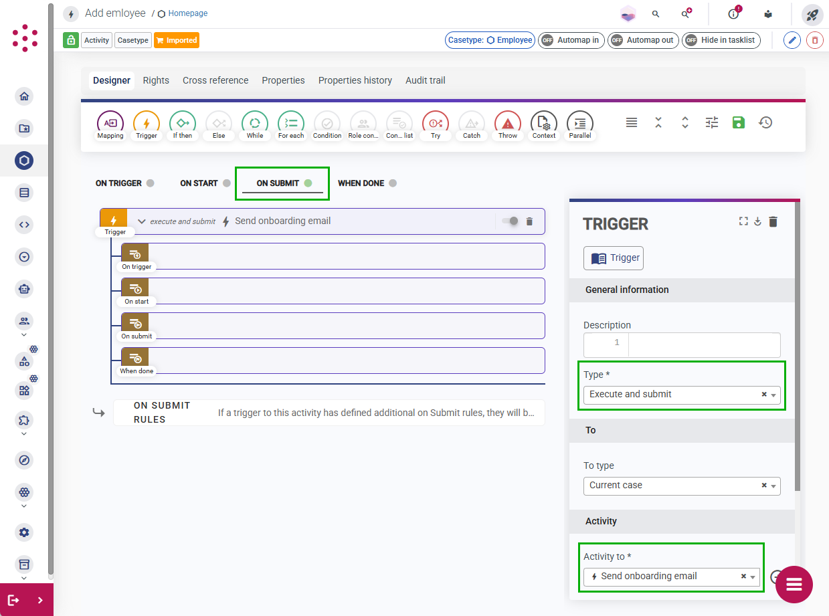The image size is (829, 616).
Task: Select the WHEN DONE phase tab
Action: pyautogui.click(x=367, y=183)
